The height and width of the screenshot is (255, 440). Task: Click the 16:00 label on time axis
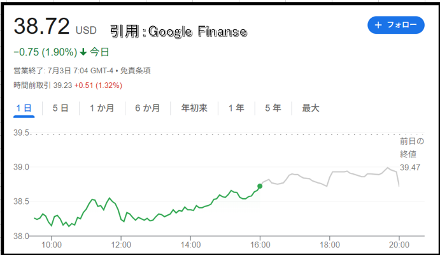point(260,245)
